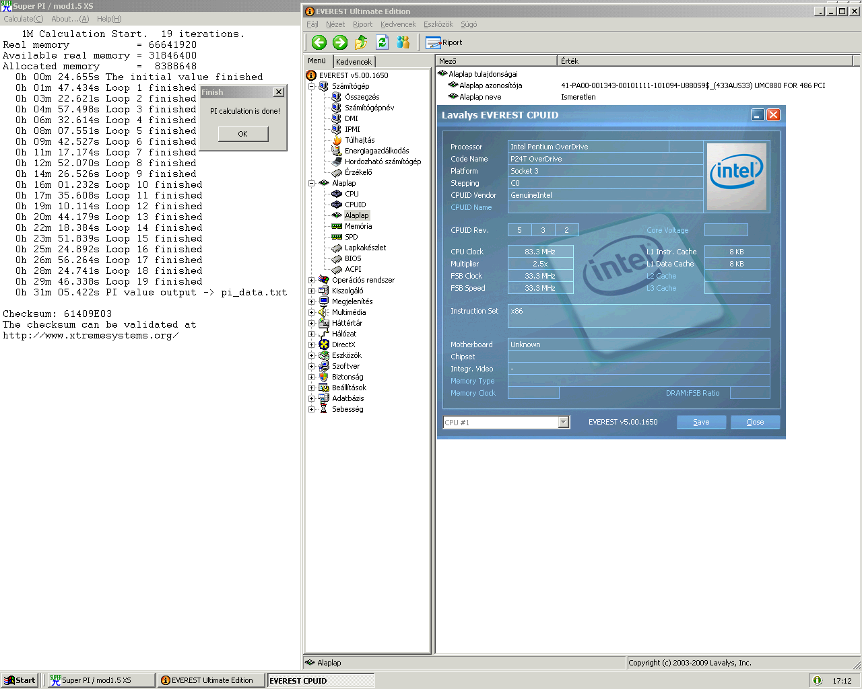The width and height of the screenshot is (862, 689).
Task: Select Biztonság tree item
Action: point(347,377)
